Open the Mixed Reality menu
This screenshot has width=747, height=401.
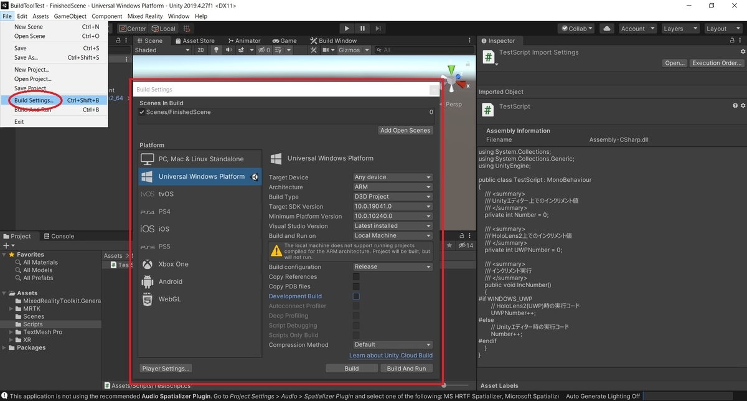[144, 16]
